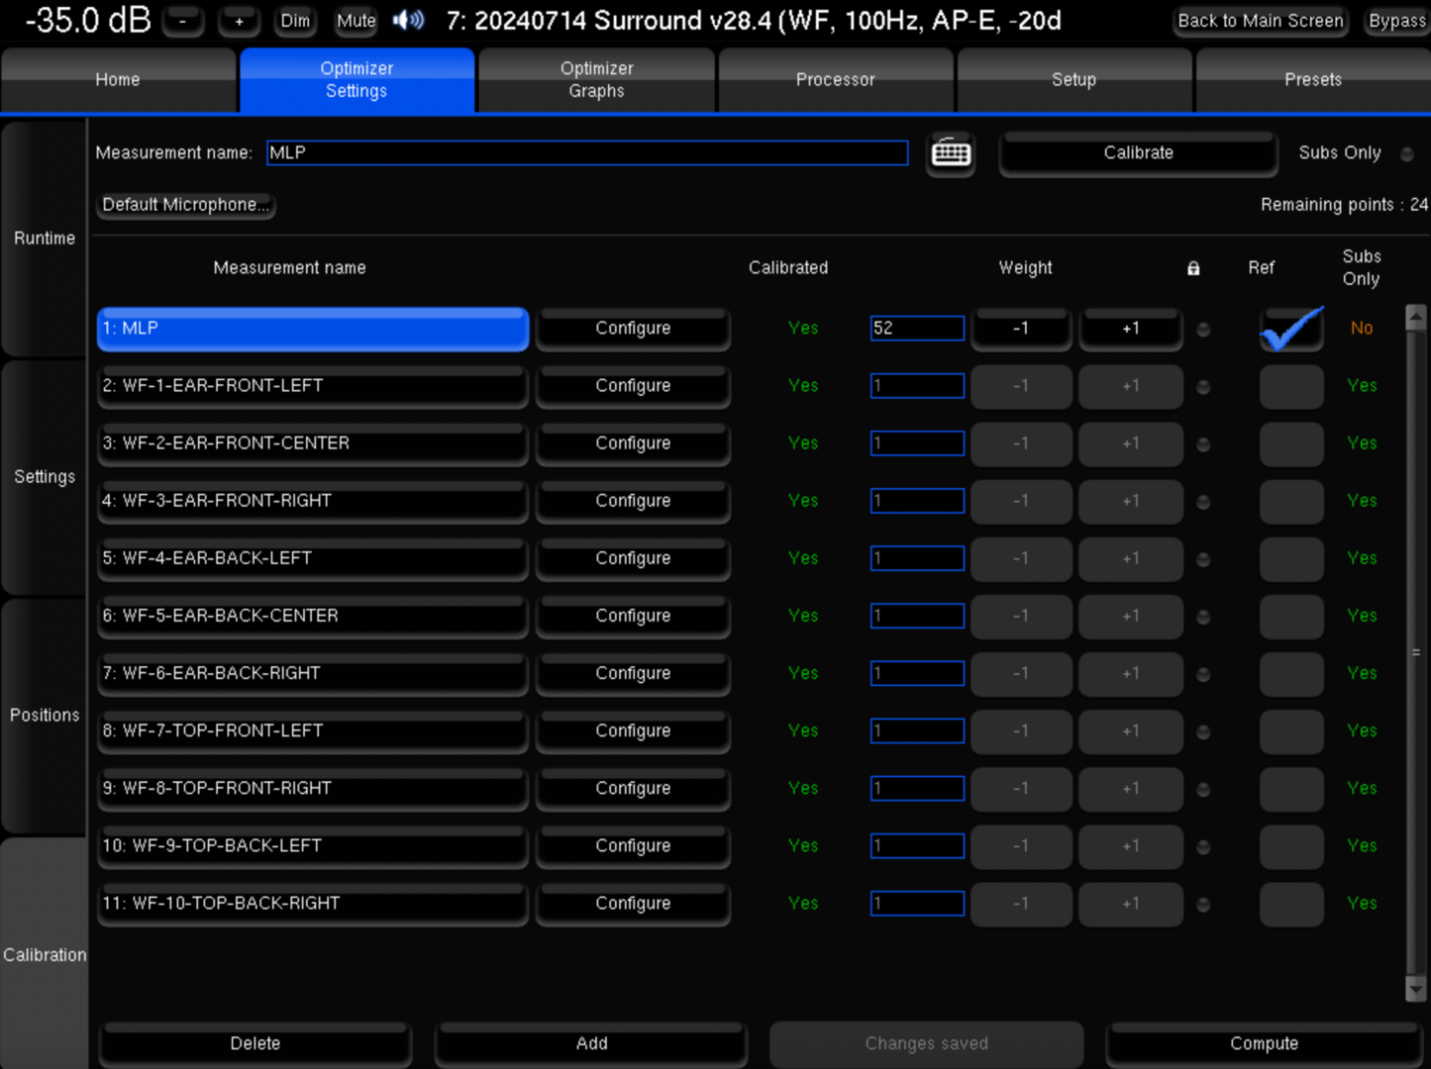The width and height of the screenshot is (1431, 1069).
Task: Configure the WF-5-EAR-BACK-CENTER measurement
Action: pos(633,616)
